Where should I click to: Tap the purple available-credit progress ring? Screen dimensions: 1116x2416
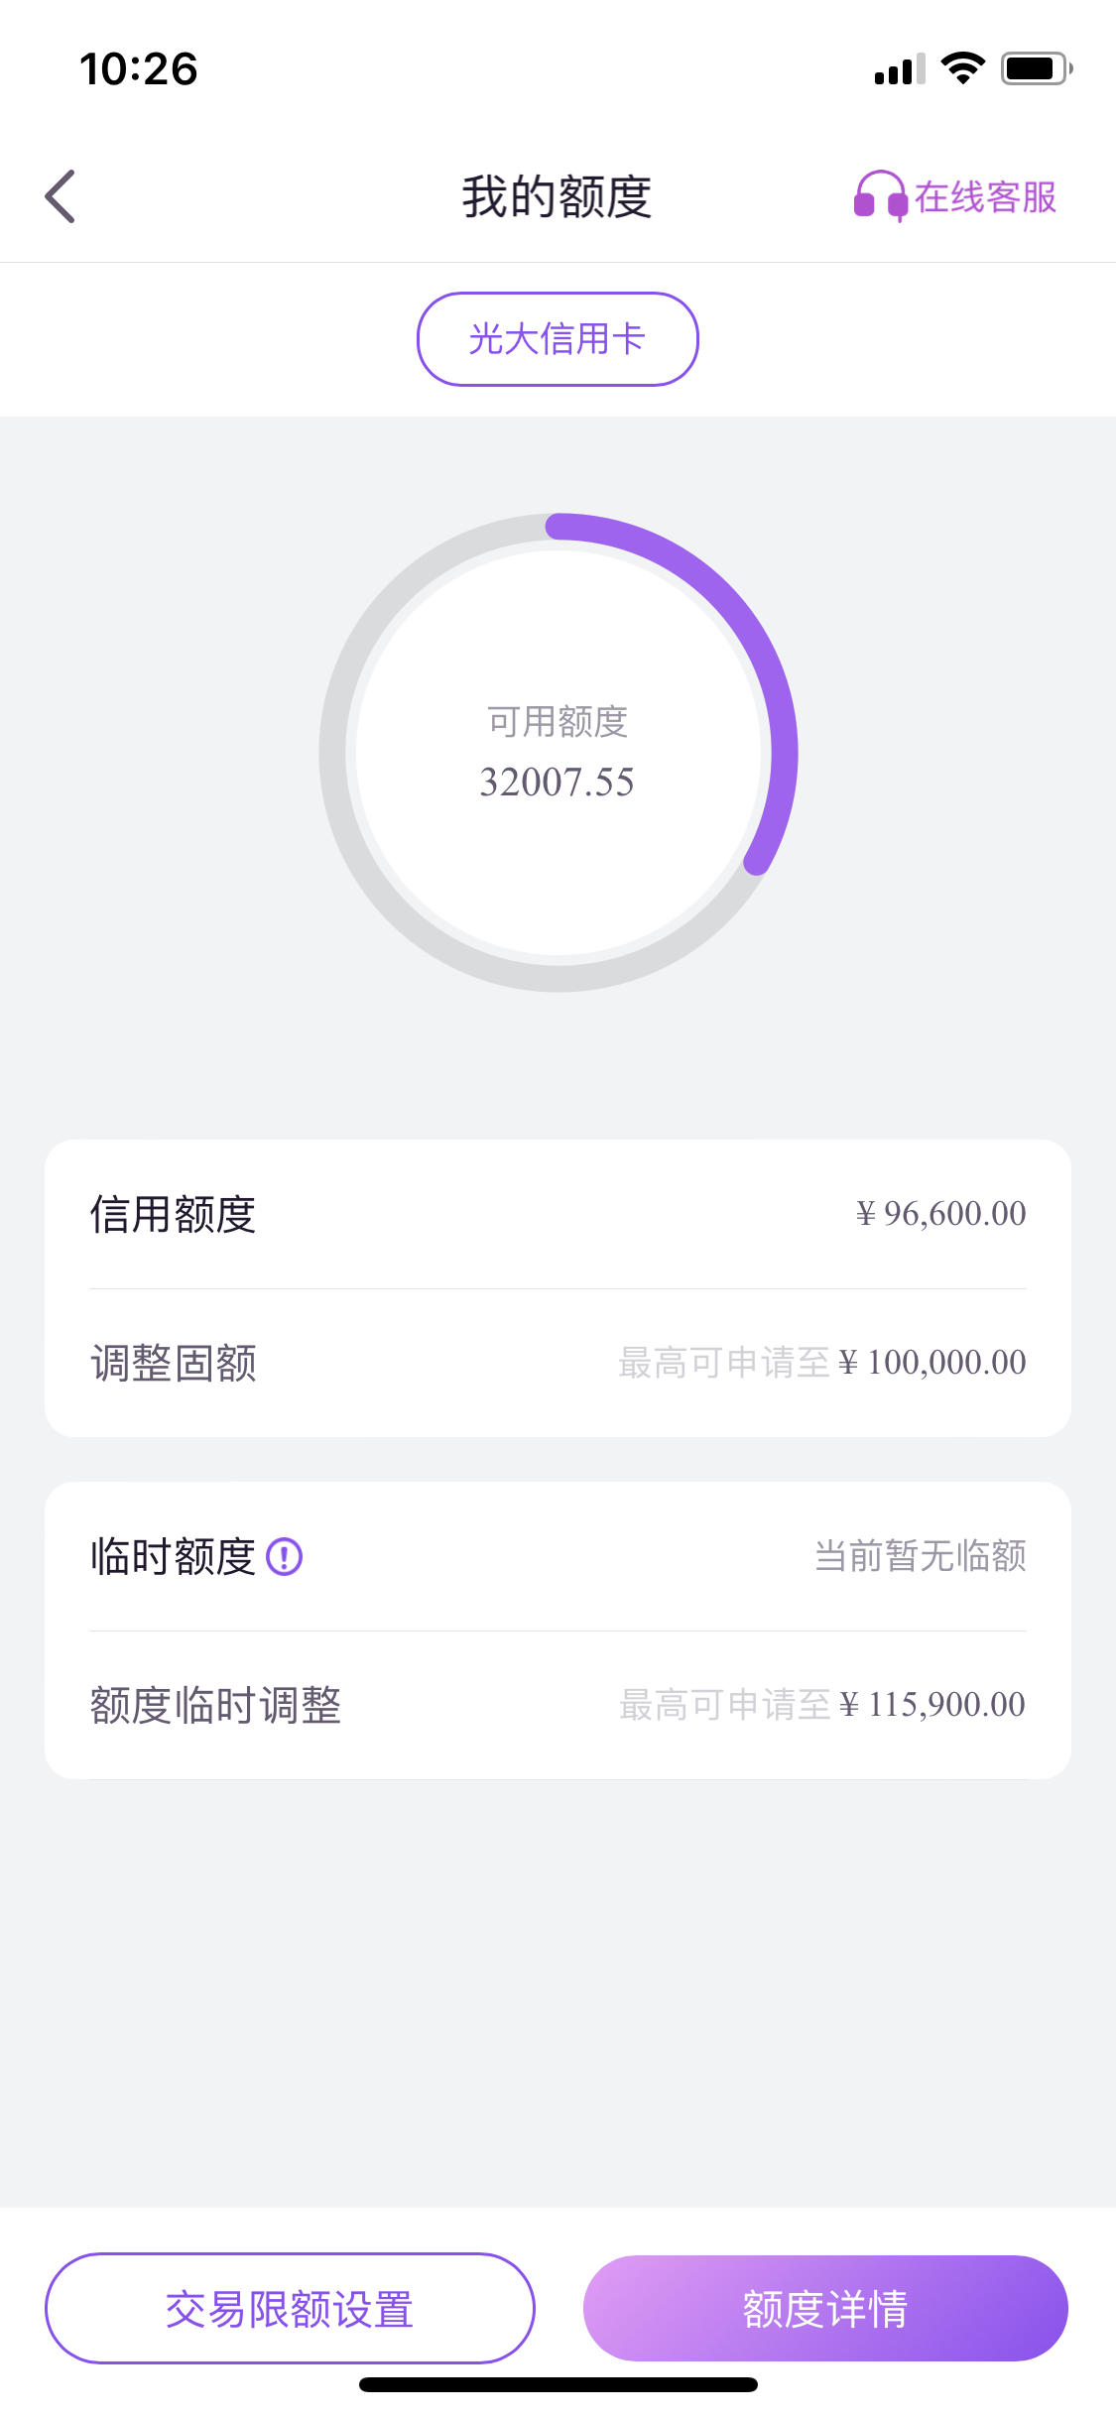coord(558,753)
